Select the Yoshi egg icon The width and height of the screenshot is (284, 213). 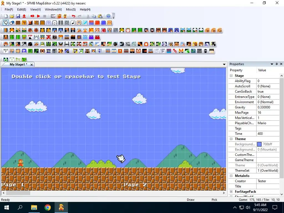pyautogui.click(x=6, y=59)
